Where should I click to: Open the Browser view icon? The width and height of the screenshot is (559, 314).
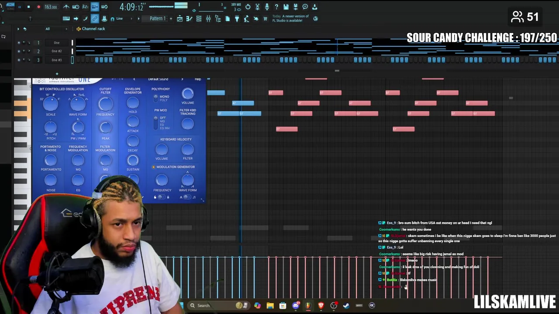click(x=218, y=18)
